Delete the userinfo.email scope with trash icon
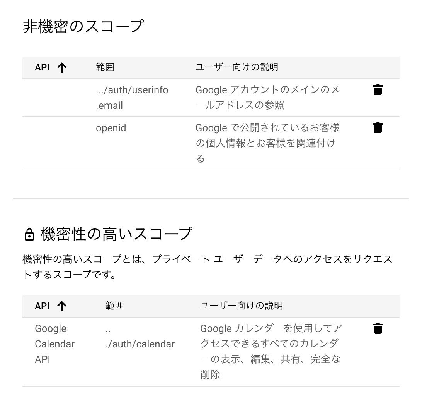Image resolution: width=439 pixels, height=402 pixels. tap(378, 90)
